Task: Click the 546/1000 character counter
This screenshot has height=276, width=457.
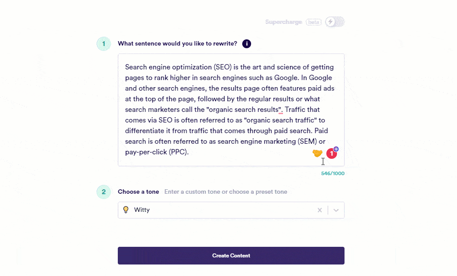Action: coord(333,173)
